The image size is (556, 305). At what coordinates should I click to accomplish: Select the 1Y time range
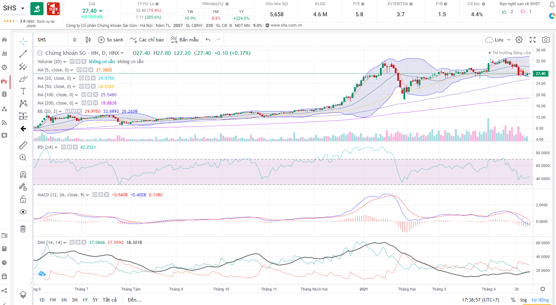(x=85, y=300)
